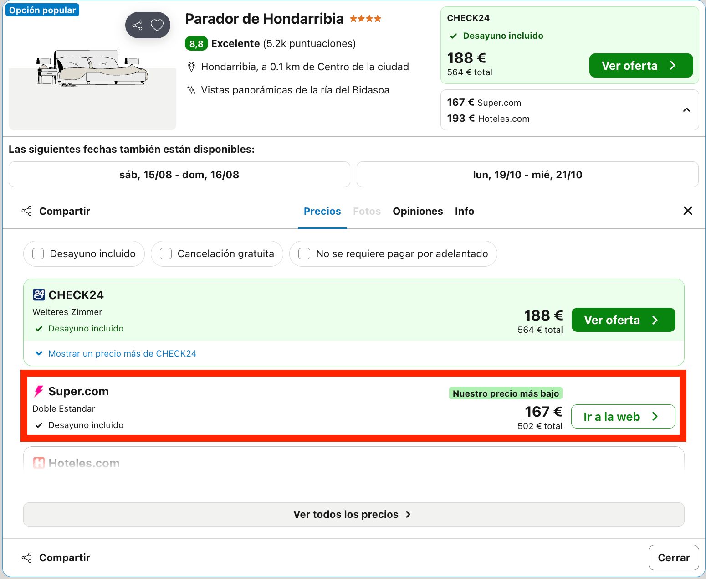The image size is (706, 579).
Task: Close the price panel with X
Action: [x=688, y=211]
